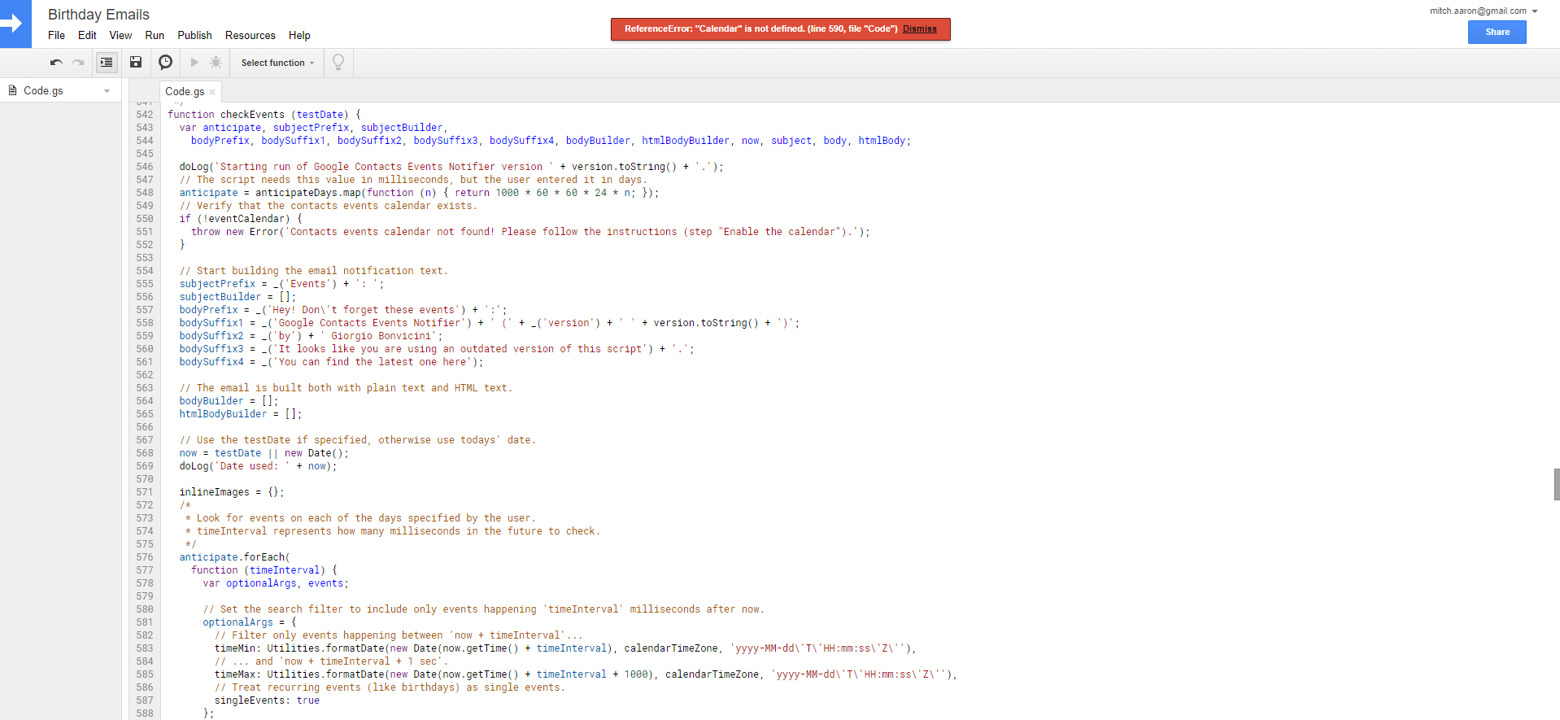Screen dimensions: 1560x720
Task: Debug the script with bug icon
Action: click(216, 63)
